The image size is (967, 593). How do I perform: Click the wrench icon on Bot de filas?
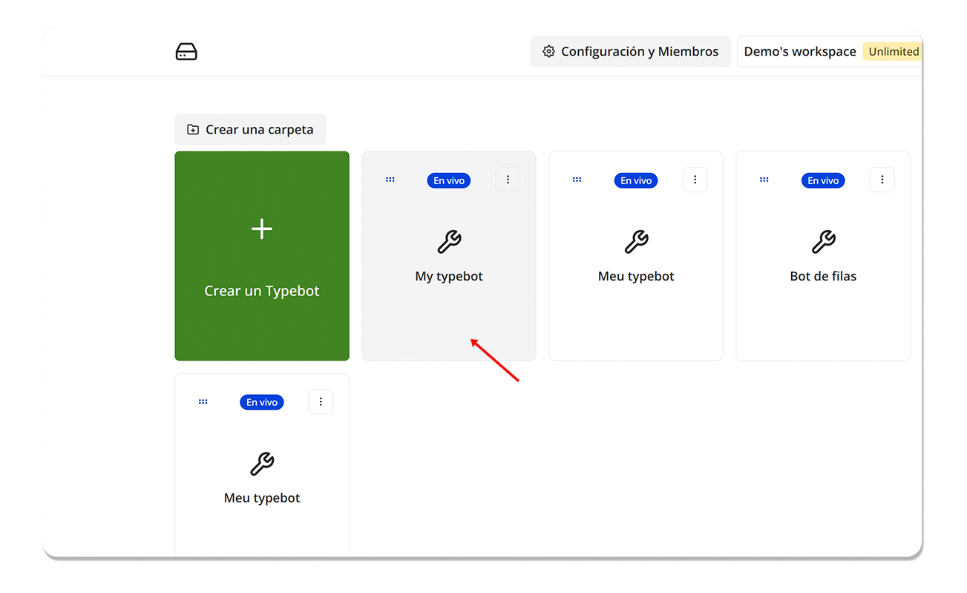coord(823,242)
